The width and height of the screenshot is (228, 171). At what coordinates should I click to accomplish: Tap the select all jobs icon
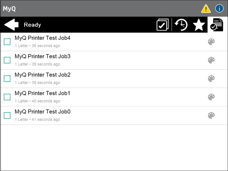coord(162,25)
